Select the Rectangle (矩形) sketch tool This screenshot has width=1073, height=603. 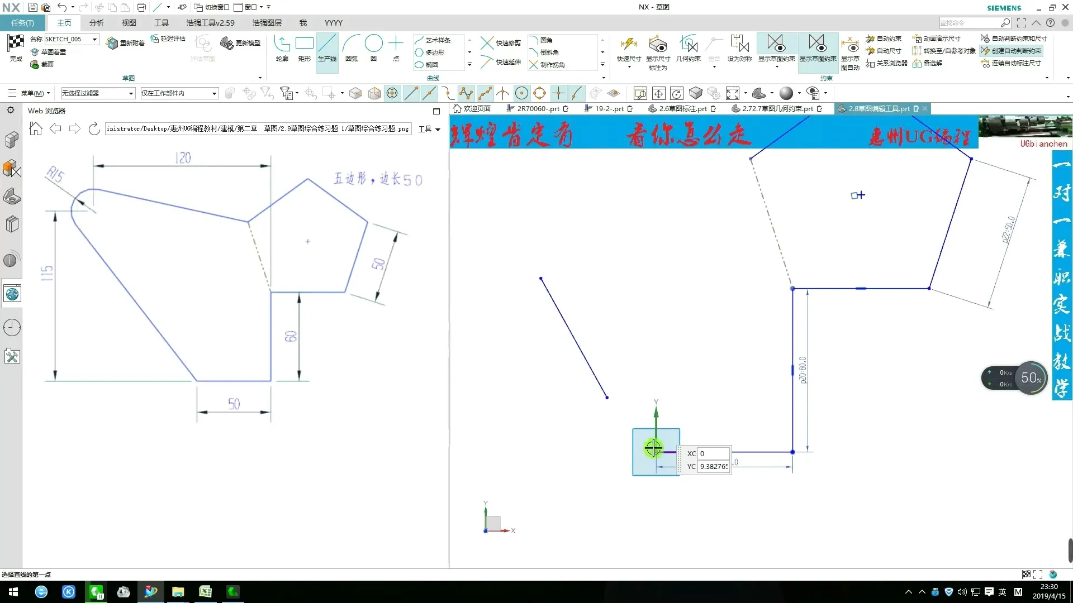coord(304,45)
